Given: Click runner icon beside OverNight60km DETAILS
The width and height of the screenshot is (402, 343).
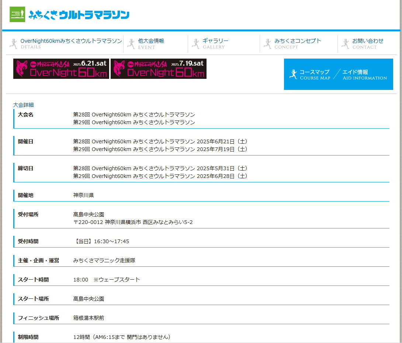Looking at the screenshot, I should point(14,44).
